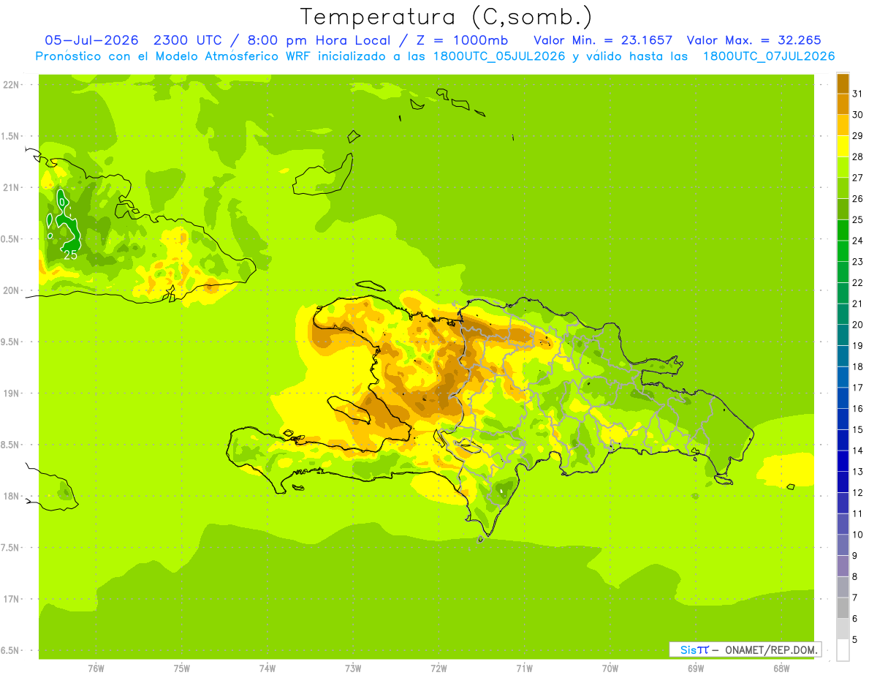Viewport: 877px width, 678px height.
Task: Click the '73W' longitude label
Action: (x=353, y=668)
